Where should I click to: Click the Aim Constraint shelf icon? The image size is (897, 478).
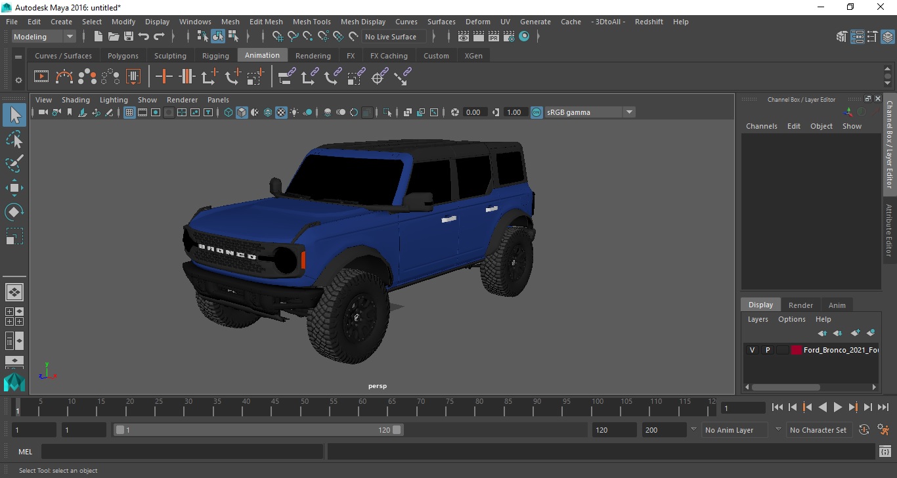pos(380,77)
